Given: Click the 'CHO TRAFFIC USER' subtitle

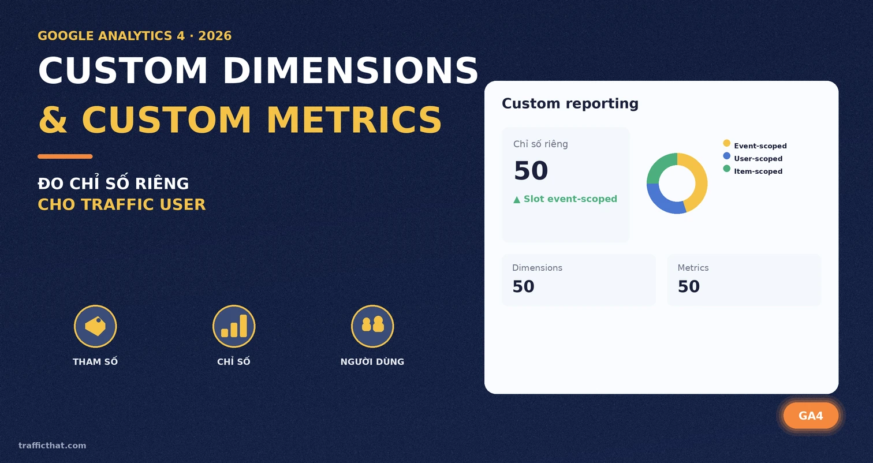Looking at the screenshot, I should pos(122,204).
